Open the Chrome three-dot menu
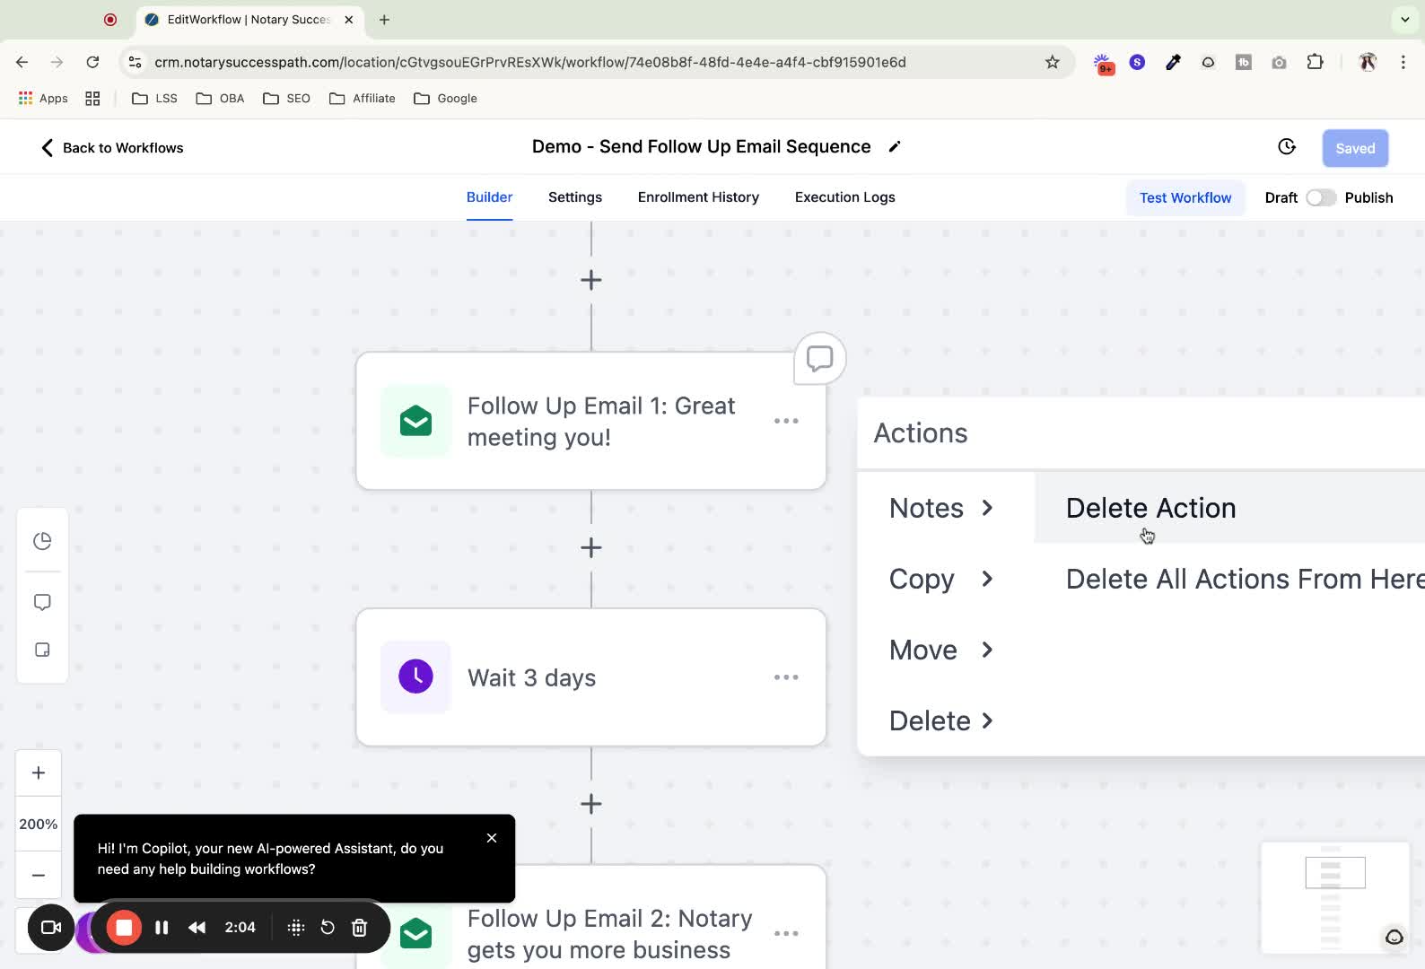Screen dimensions: 1425x969 (1403, 62)
